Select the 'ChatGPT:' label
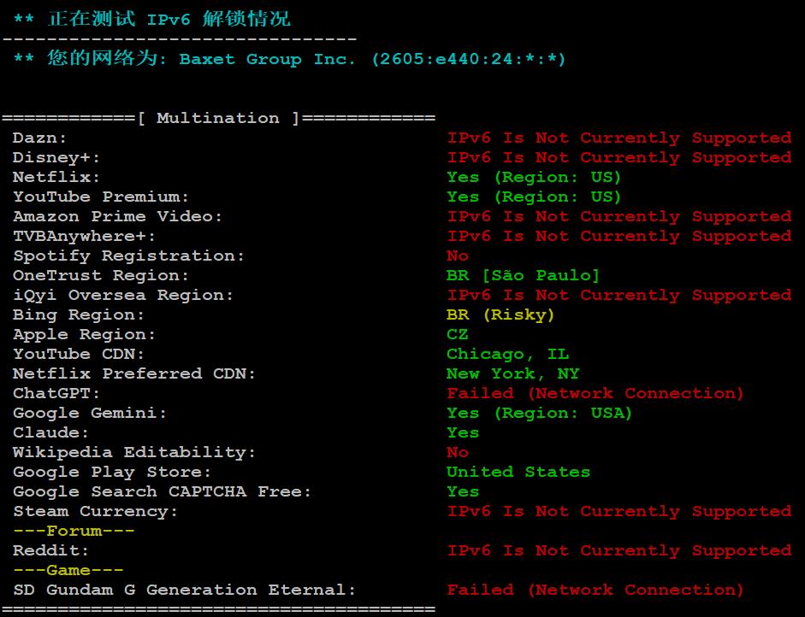The width and height of the screenshot is (805, 617). point(56,393)
